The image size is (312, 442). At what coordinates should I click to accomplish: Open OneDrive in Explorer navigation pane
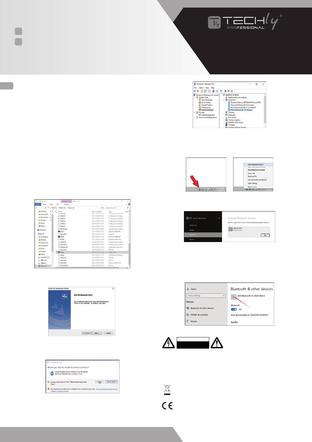click(x=42, y=230)
